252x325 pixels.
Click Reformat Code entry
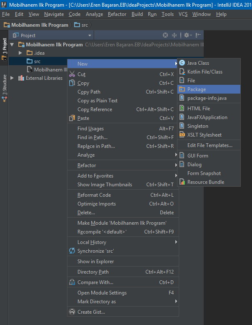123,195
